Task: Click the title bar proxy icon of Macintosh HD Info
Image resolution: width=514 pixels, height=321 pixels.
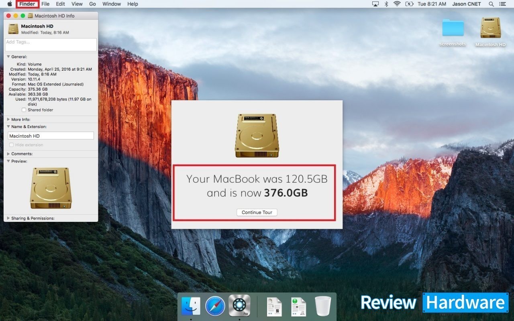Action: pyautogui.click(x=31, y=16)
